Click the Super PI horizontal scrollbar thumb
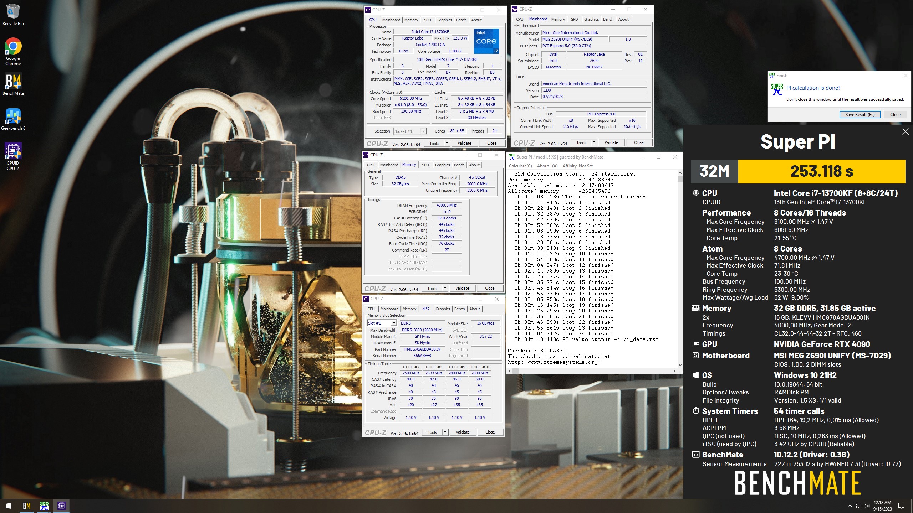This screenshot has width=913, height=513. click(516, 371)
